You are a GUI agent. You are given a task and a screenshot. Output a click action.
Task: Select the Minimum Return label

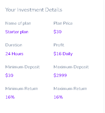[22, 89]
